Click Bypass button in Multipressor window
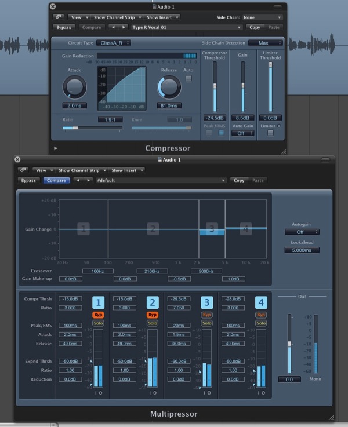348x427 pixels. pyautogui.click(x=28, y=180)
